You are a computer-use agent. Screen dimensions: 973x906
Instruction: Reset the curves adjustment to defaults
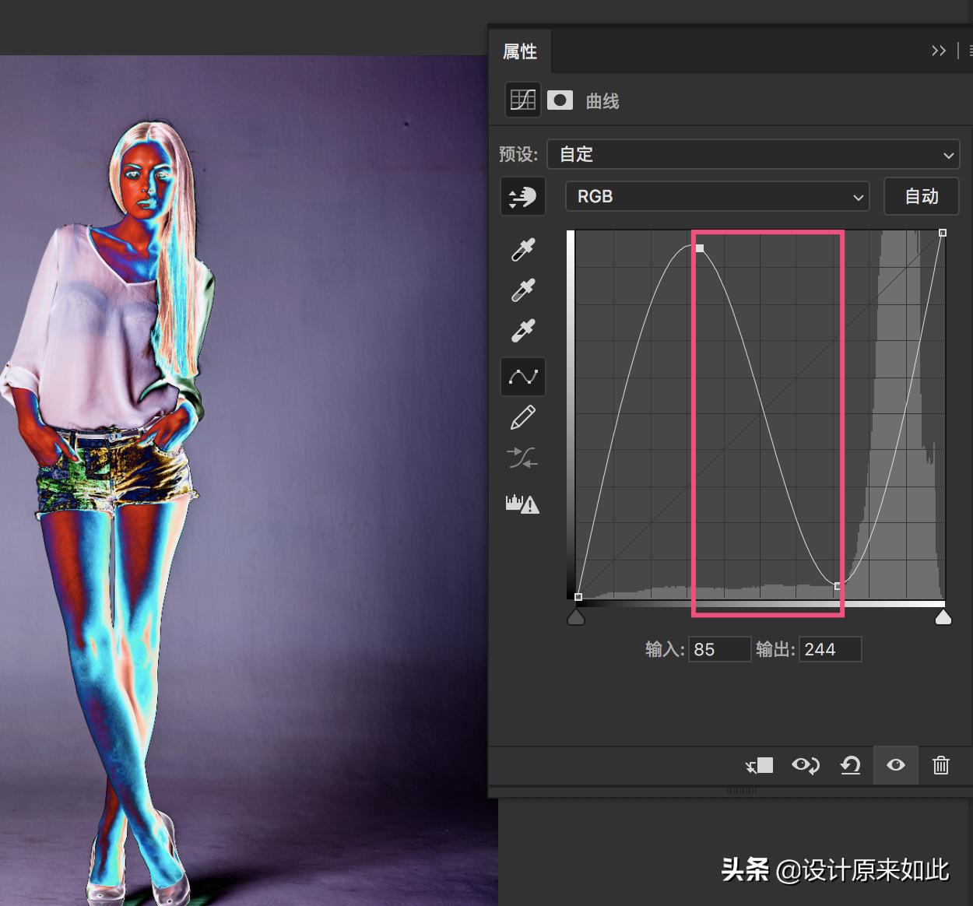(850, 765)
